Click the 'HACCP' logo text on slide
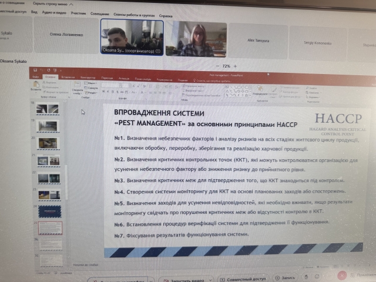This screenshot has width=376, height=282. click(338, 119)
